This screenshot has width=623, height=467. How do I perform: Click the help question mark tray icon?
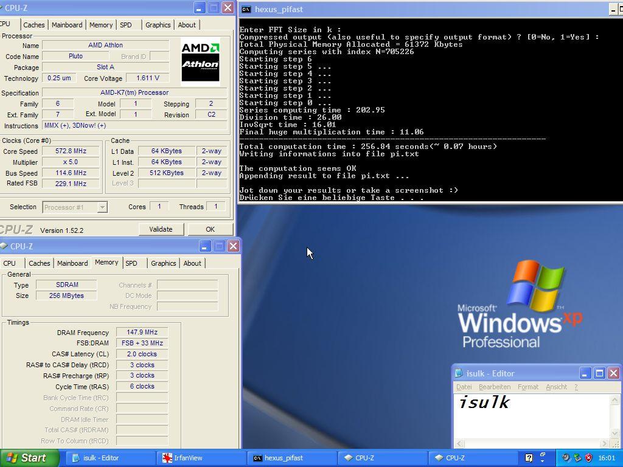coord(529,458)
